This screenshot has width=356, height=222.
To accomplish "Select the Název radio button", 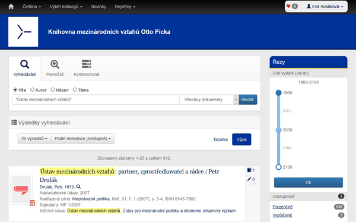I will [x=53, y=90].
